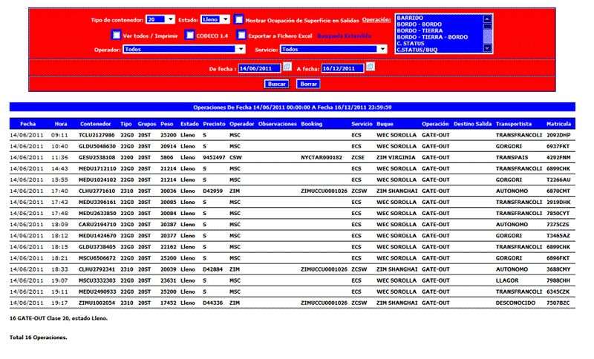
Task: Focus the A fecha date field
Action: (x=342, y=68)
